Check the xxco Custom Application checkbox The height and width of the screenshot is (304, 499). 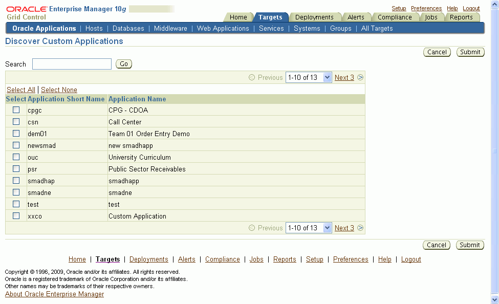click(x=16, y=215)
